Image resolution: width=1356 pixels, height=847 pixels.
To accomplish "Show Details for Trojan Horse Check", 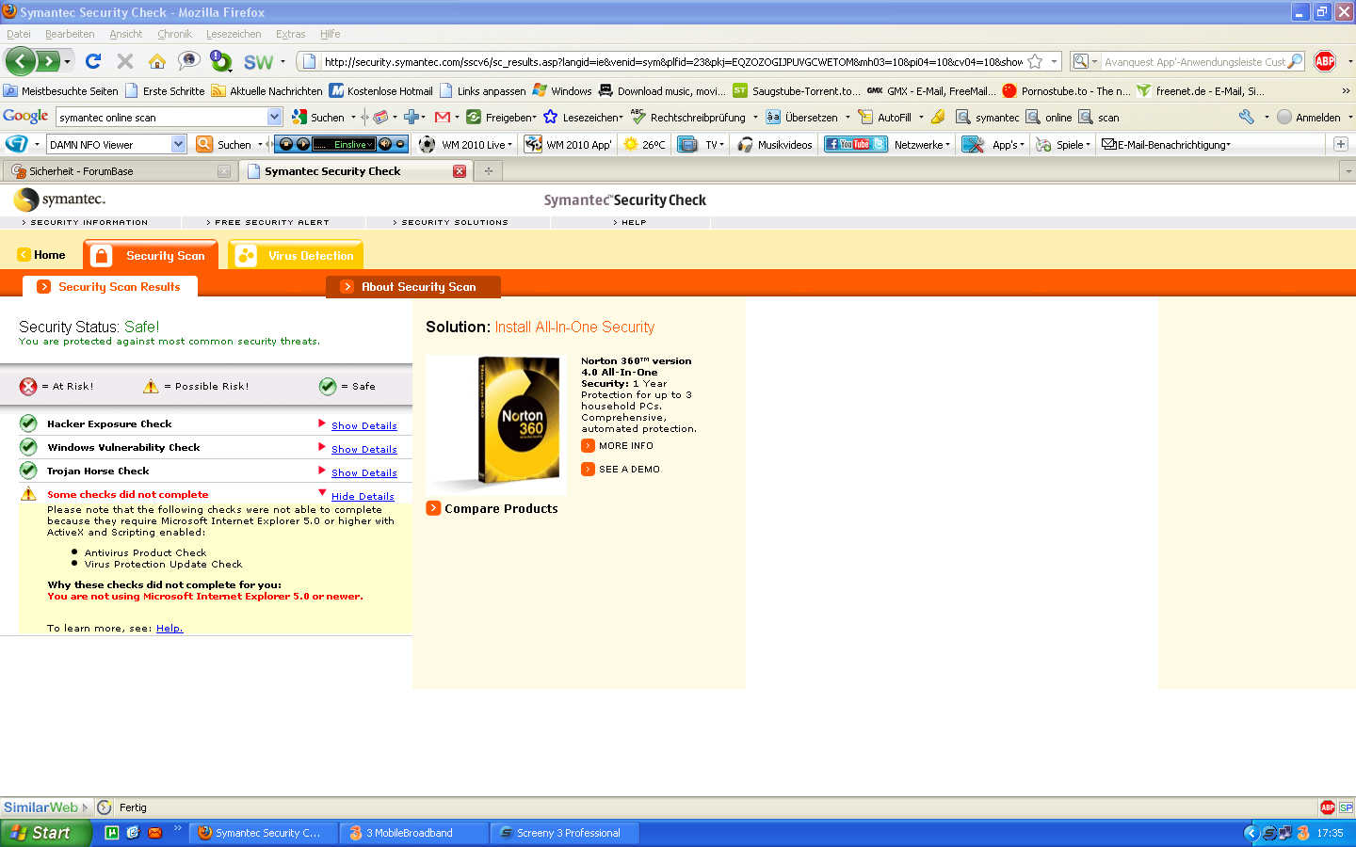I will click(363, 472).
